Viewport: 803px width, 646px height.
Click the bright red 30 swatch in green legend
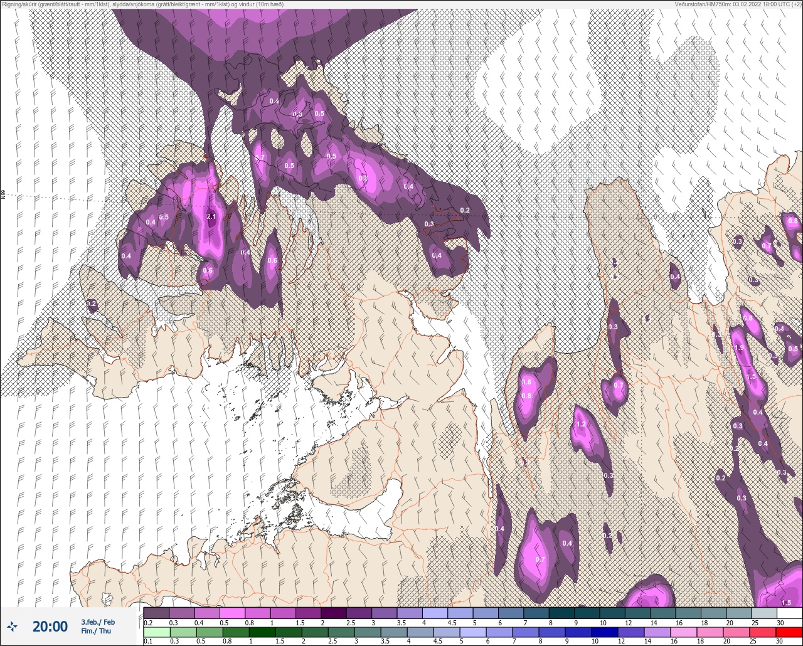tap(789, 632)
